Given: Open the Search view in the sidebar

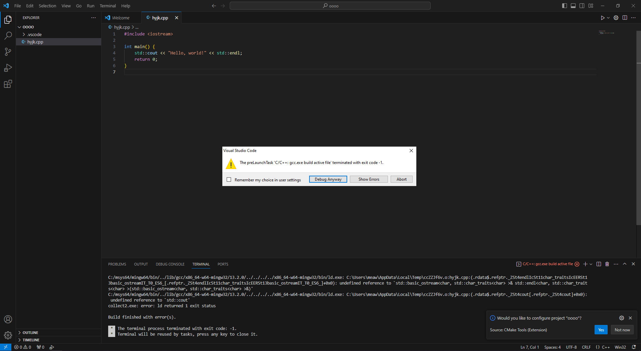Looking at the screenshot, I should [8, 35].
